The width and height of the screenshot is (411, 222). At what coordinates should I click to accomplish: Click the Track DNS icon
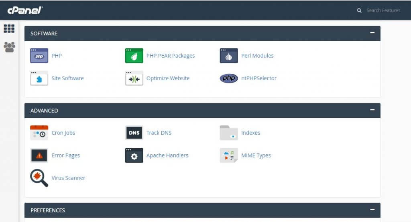click(x=134, y=133)
